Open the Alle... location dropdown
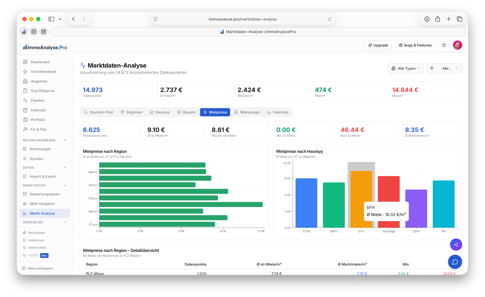The height and width of the screenshot is (297, 485). point(444,68)
